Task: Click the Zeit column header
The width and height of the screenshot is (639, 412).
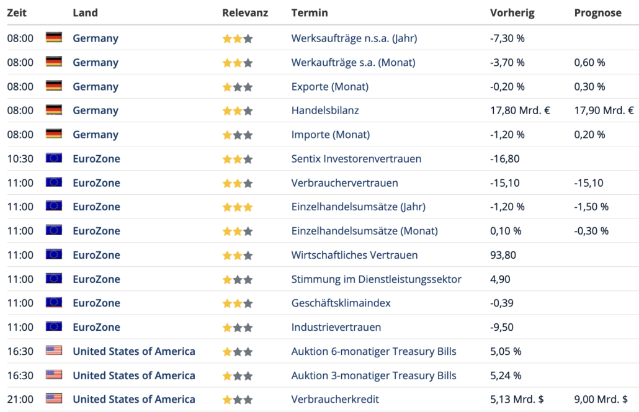Action: pyautogui.click(x=17, y=12)
